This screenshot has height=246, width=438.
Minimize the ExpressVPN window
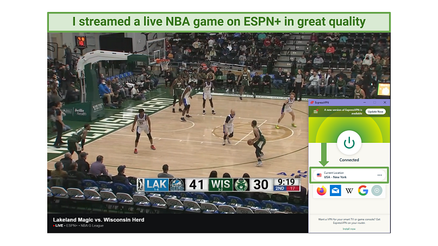click(365, 103)
